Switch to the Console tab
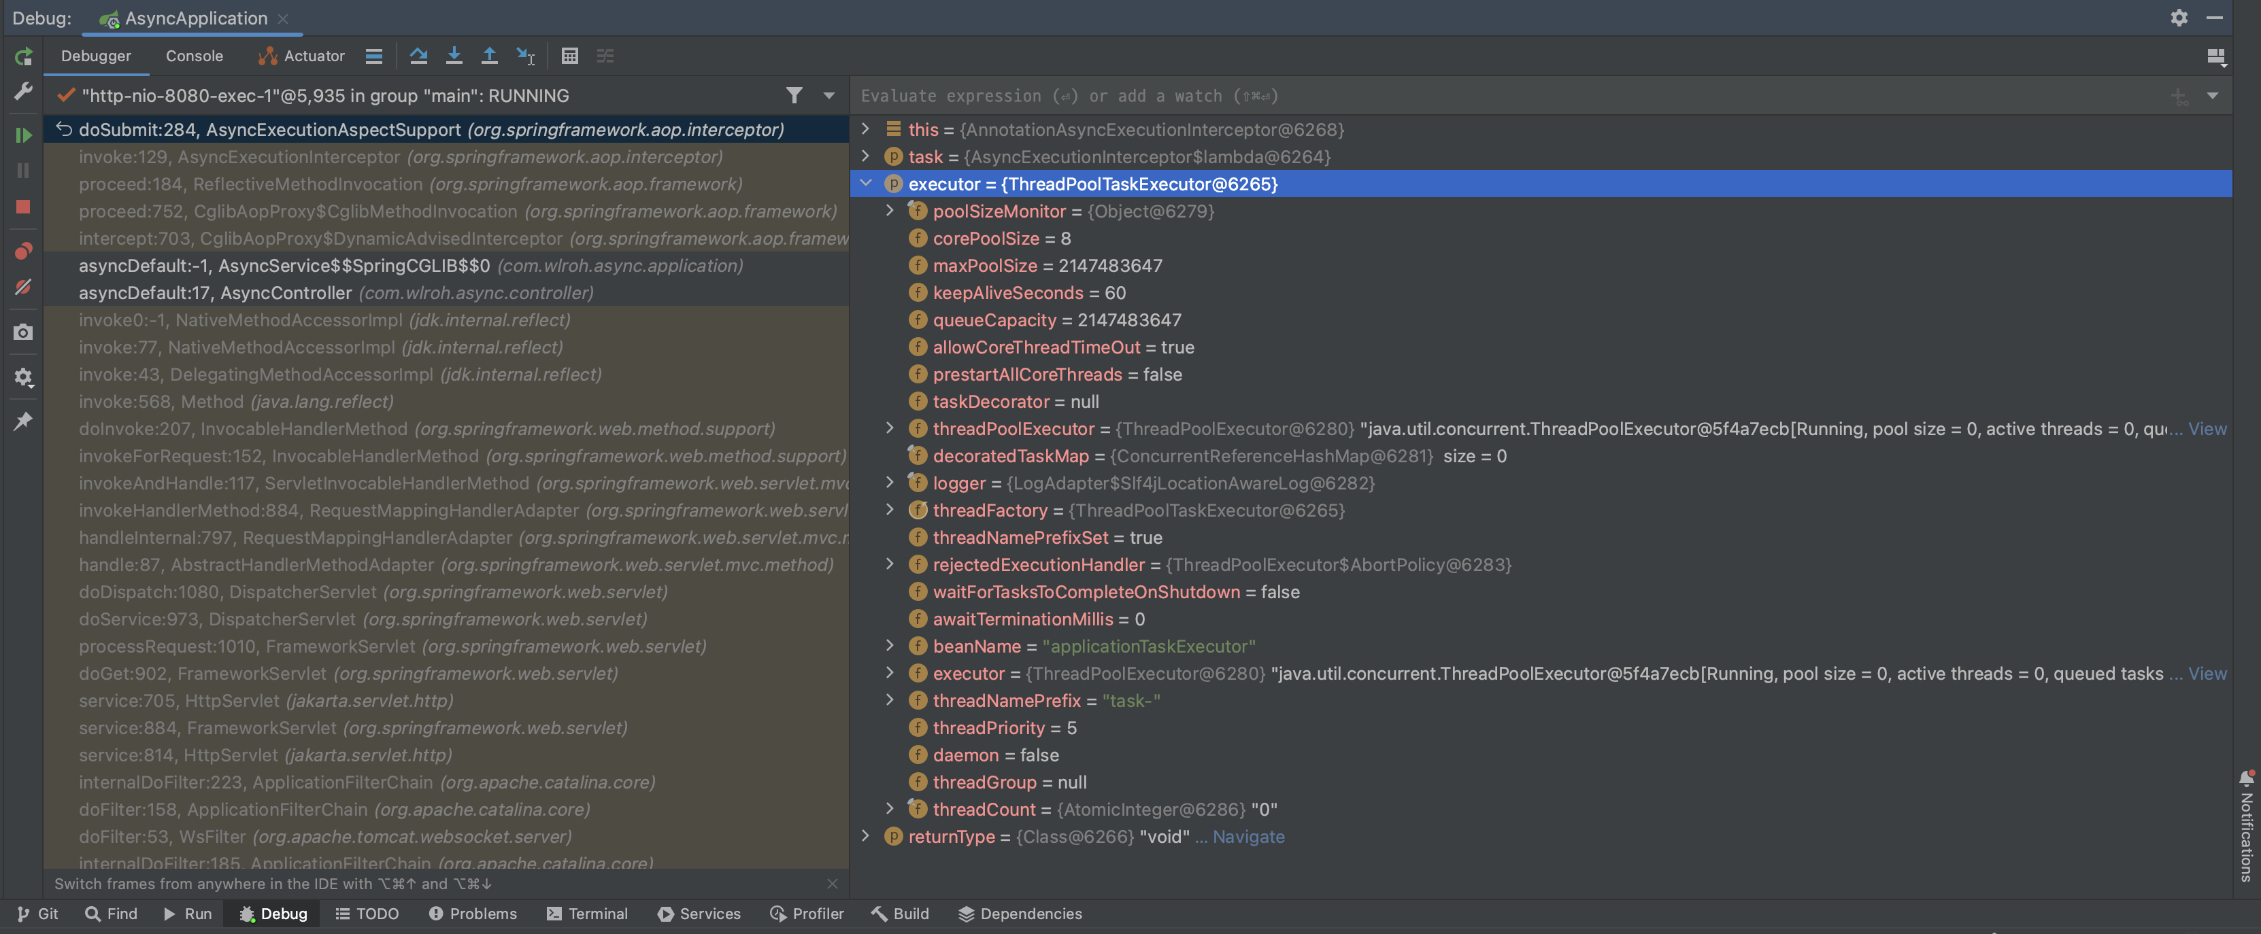 [194, 56]
